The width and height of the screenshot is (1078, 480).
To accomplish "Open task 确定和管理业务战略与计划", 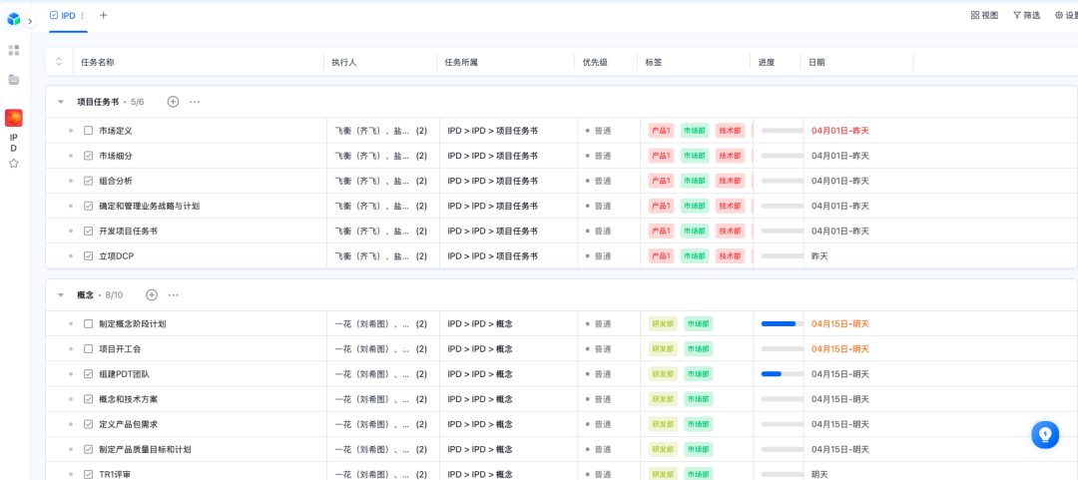I will (x=149, y=206).
